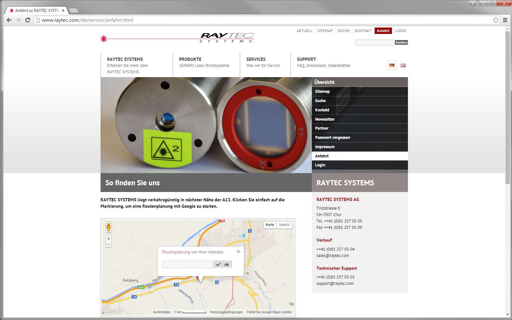The height and width of the screenshot is (320, 512).
Task: Reload the page with refresh icon
Action: (x=28, y=20)
